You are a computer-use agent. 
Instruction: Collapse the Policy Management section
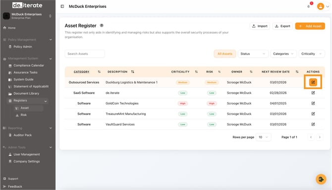tap(51, 39)
